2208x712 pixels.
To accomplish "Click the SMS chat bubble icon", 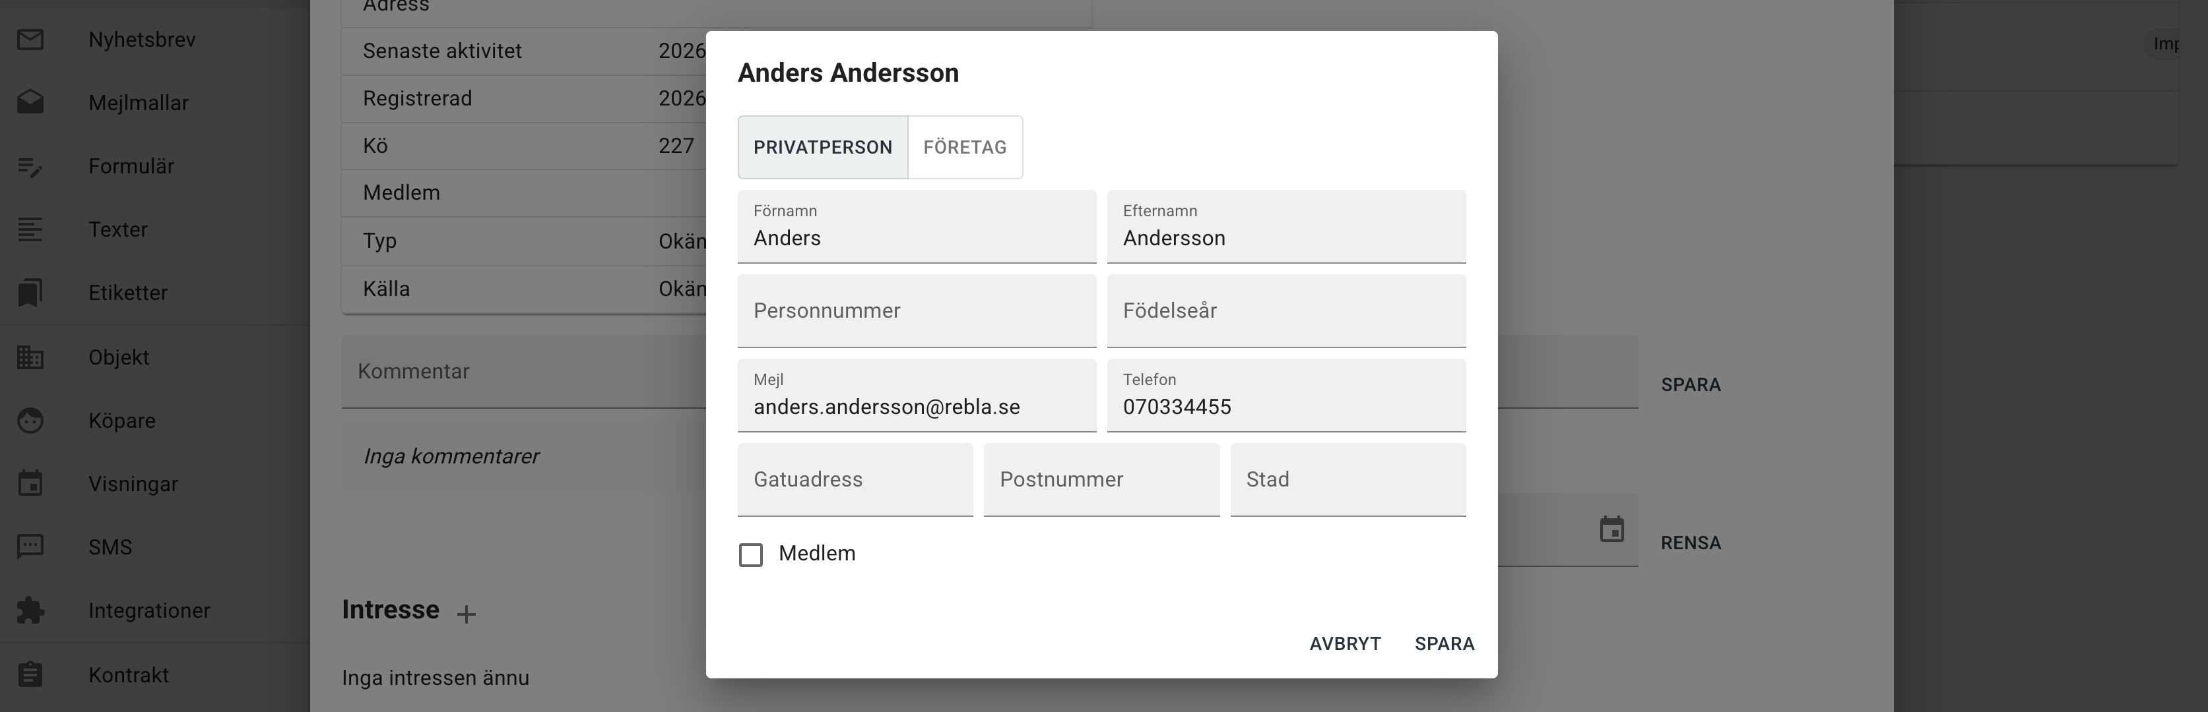I will [31, 547].
